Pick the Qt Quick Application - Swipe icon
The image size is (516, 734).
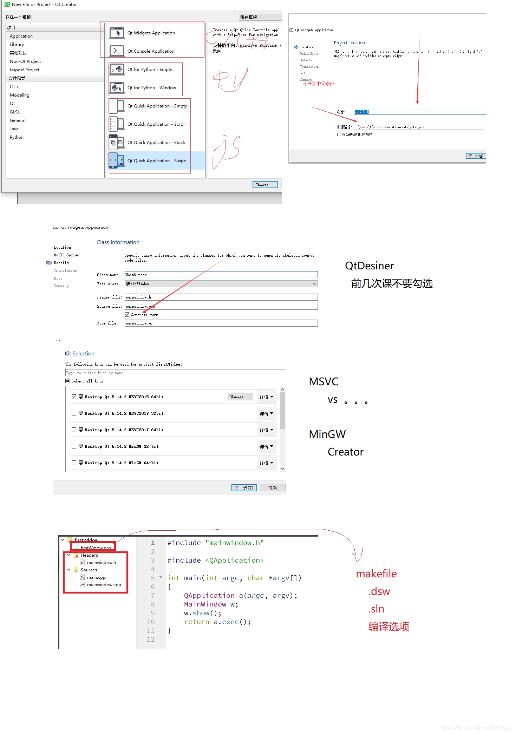(117, 161)
